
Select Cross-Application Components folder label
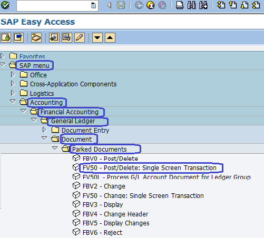(x=73, y=84)
